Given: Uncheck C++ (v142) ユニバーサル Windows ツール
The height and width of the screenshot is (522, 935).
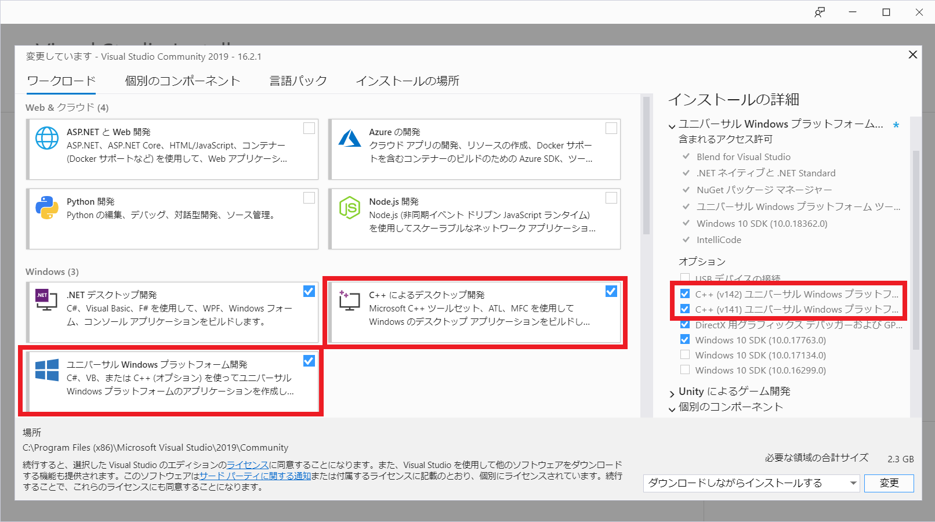Looking at the screenshot, I should [685, 293].
